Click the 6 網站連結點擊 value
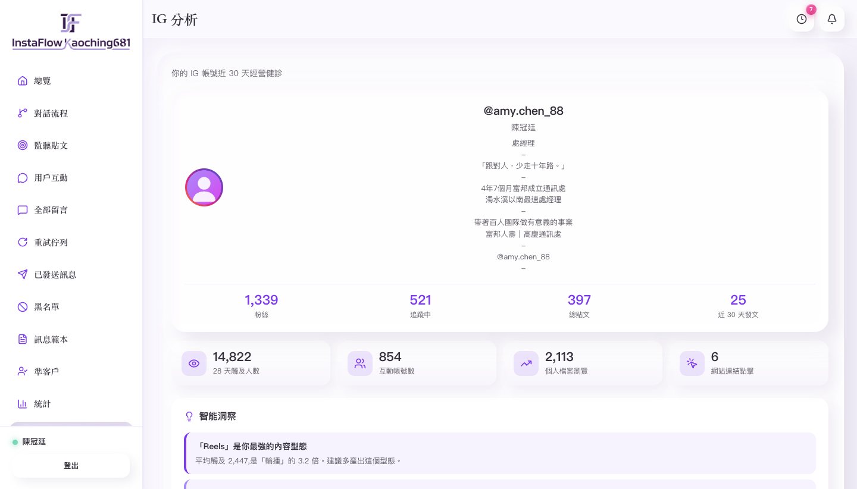Image resolution: width=857 pixels, height=489 pixels. [x=715, y=357]
